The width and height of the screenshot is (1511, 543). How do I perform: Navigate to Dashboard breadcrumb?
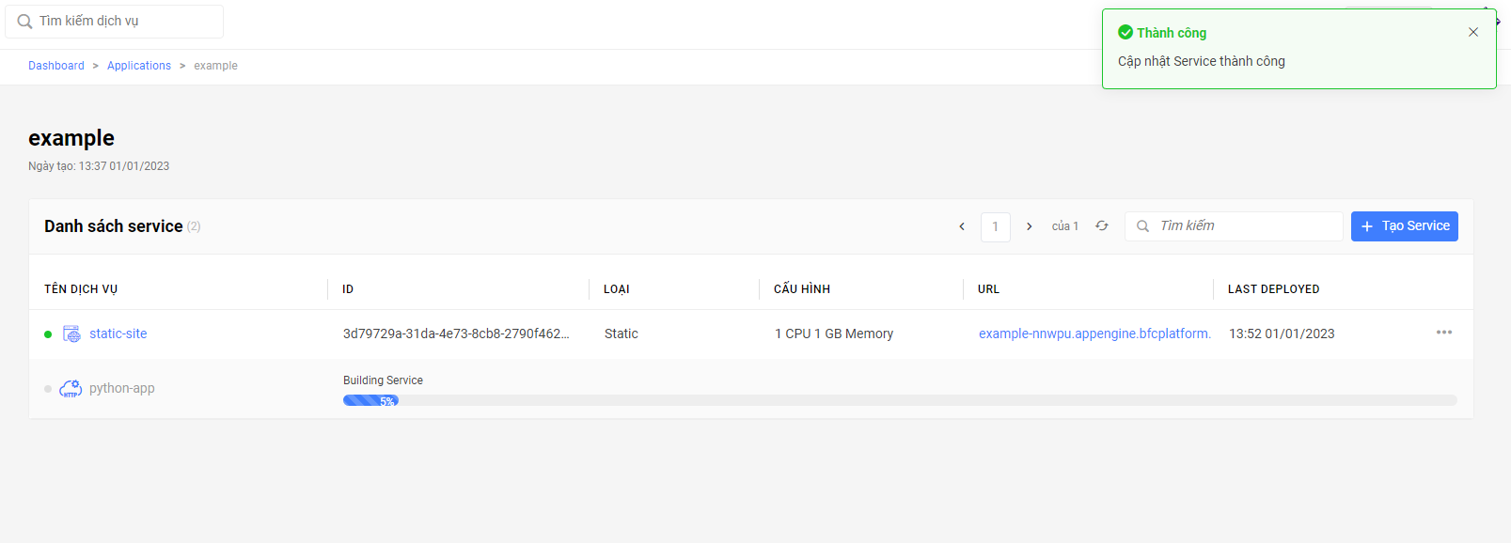[x=56, y=66]
